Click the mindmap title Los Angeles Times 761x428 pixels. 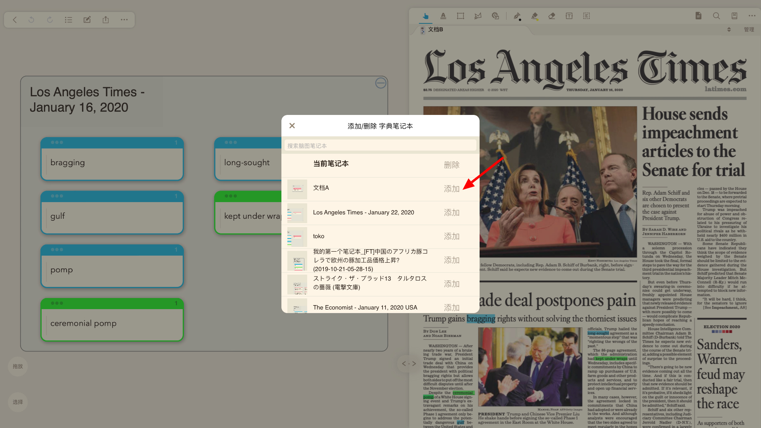87,99
